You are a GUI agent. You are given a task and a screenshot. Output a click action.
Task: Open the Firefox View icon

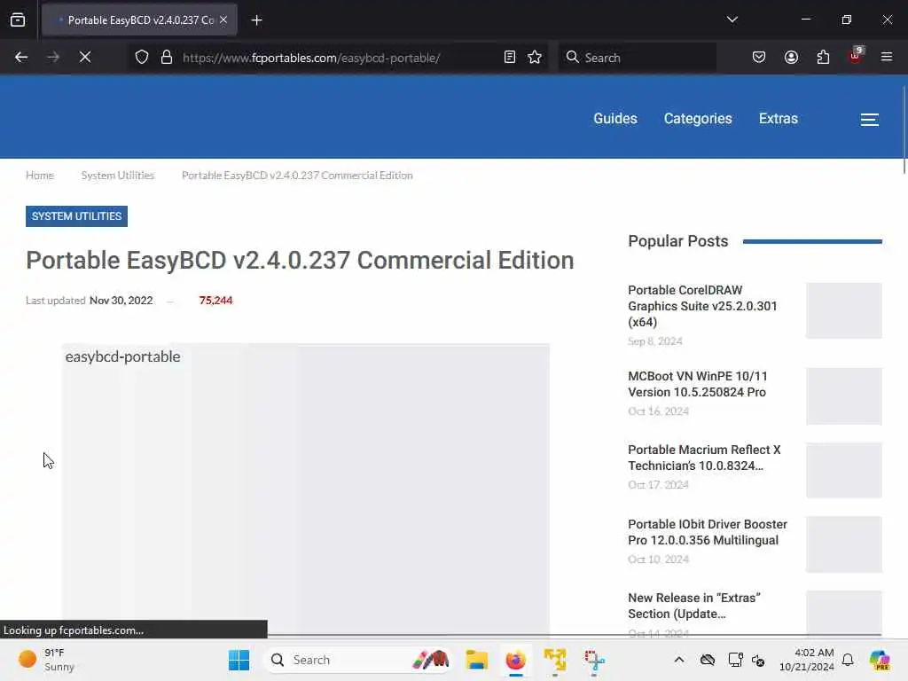point(18,20)
